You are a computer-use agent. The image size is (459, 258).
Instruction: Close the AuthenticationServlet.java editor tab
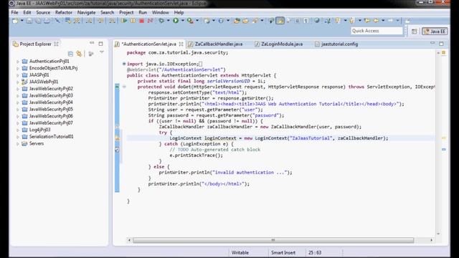click(x=181, y=44)
